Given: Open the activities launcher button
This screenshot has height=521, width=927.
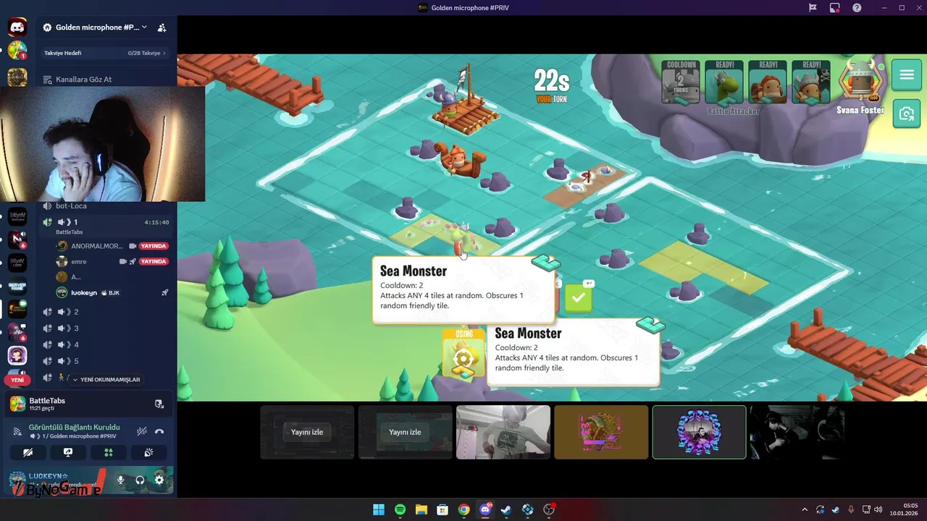Looking at the screenshot, I should [x=109, y=452].
